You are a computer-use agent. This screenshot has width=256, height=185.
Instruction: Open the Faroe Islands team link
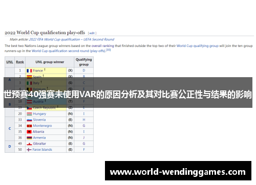click(x=42, y=150)
